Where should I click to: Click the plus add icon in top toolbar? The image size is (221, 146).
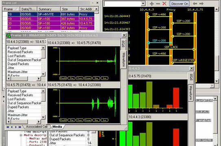click(152, 4)
